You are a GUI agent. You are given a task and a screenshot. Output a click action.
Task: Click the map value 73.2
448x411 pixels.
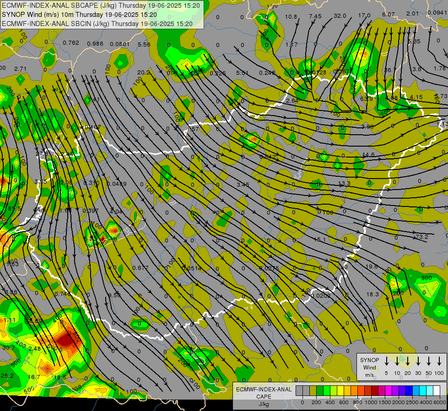pos(422,237)
